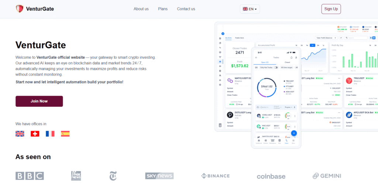This screenshot has width=378, height=191.
Task: Click the VenturGate shield logo
Action: tap(20, 9)
